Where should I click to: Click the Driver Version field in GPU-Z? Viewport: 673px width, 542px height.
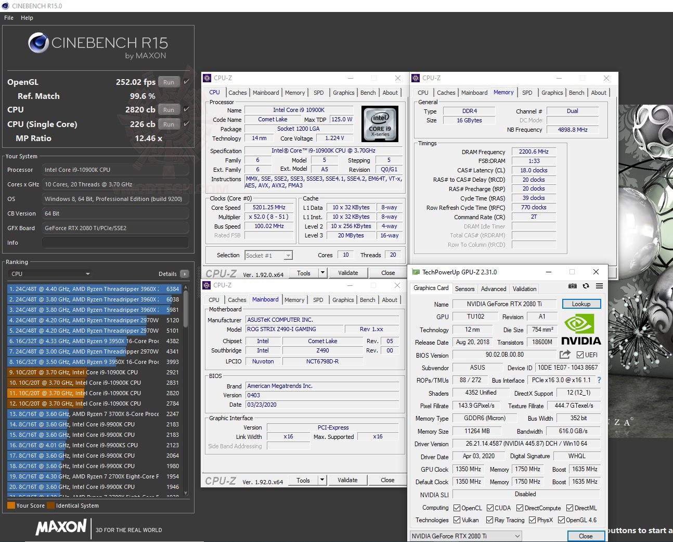525,444
